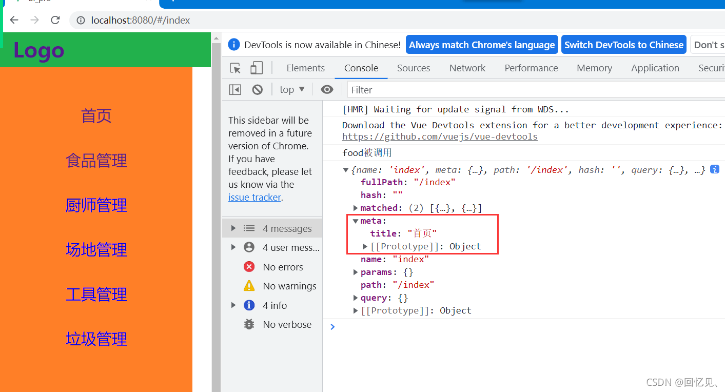Click the 'food被调用' log line

(367, 152)
